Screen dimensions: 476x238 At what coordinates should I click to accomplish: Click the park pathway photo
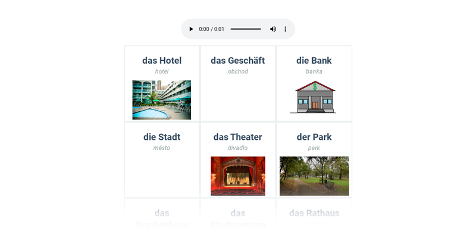[314, 176]
